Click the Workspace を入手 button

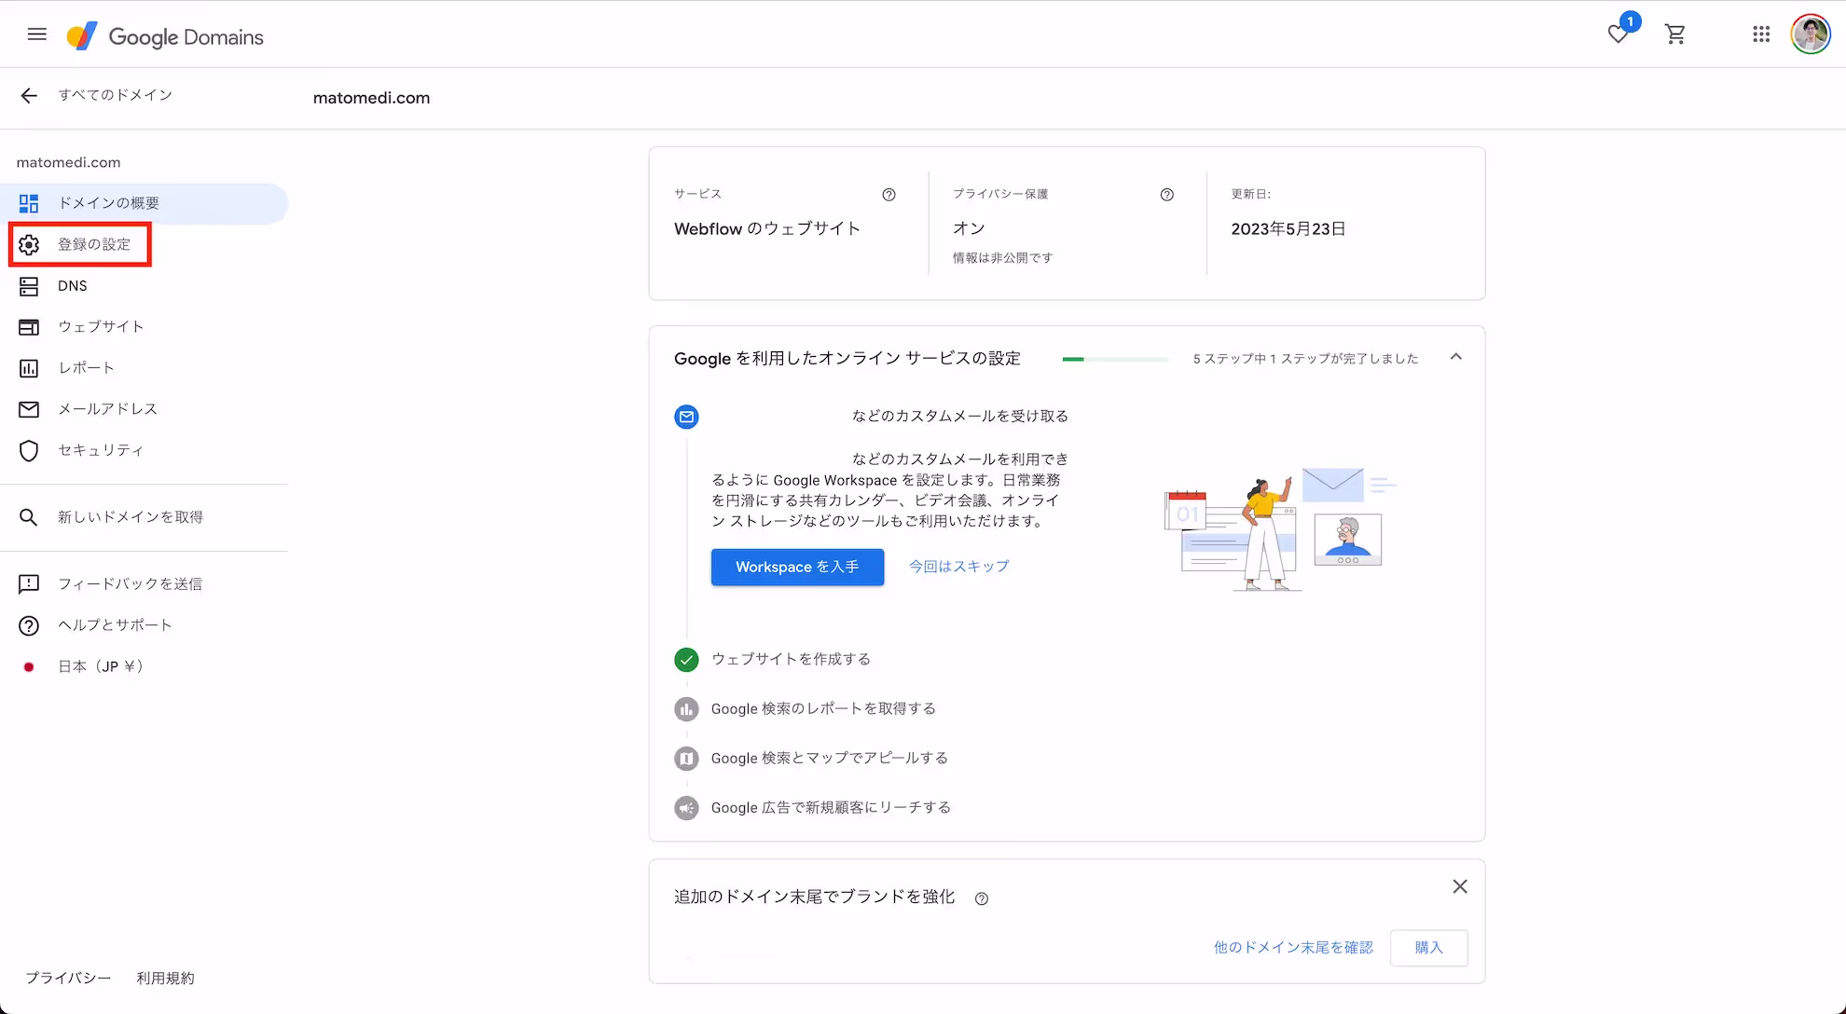tap(797, 567)
